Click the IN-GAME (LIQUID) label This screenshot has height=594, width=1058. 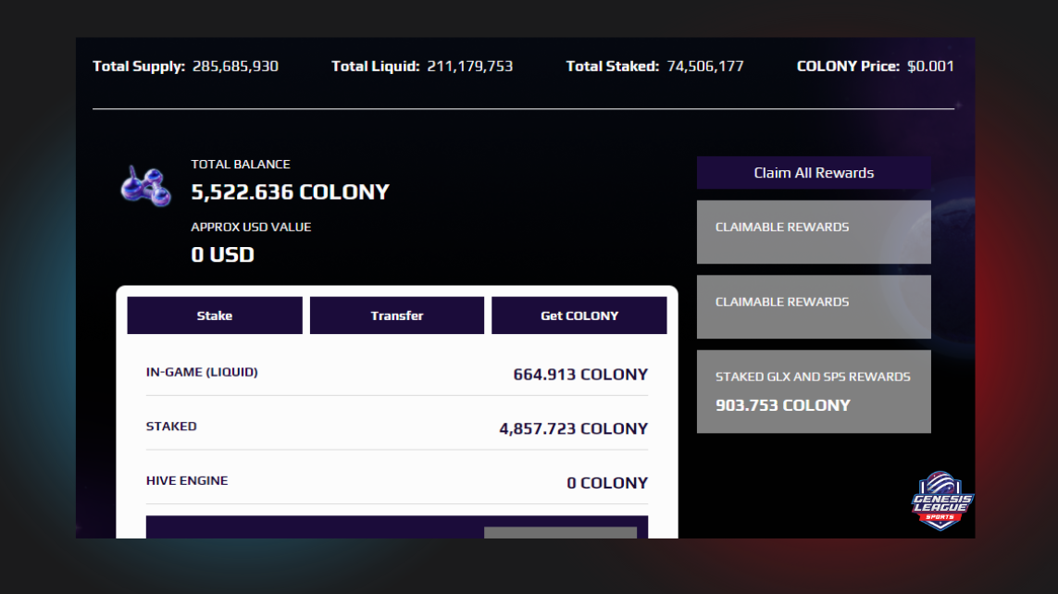202,372
